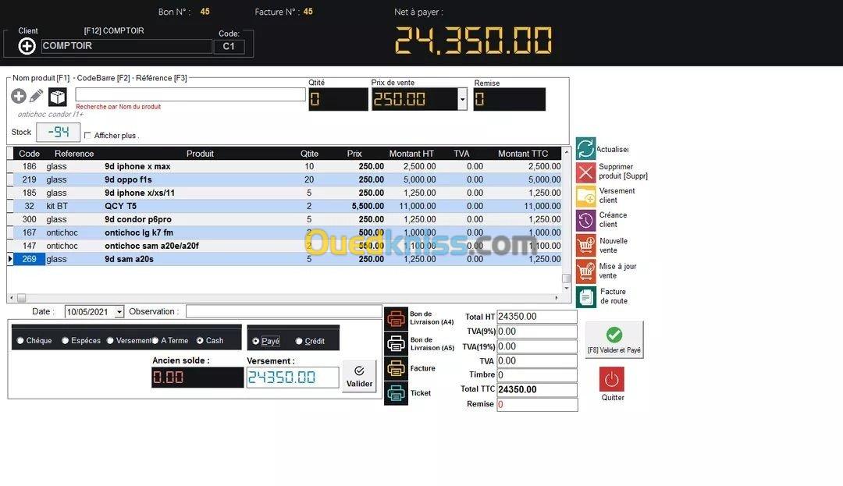843x486 pixels.
Task: Select the A Terme payment option
Action: click(155, 340)
